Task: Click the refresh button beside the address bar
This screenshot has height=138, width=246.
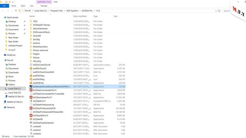Action: (x=219, y=11)
